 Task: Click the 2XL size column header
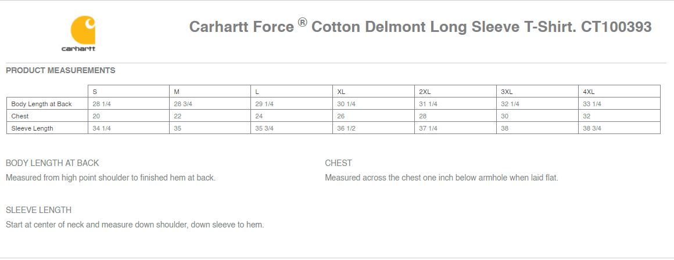[456, 91]
